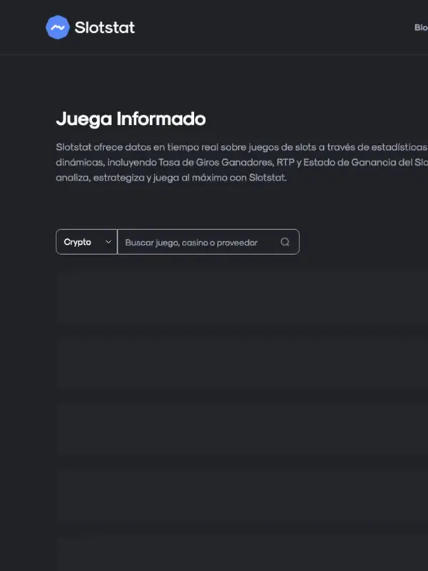Open the Slotstat home link text
The width and height of the screenshot is (428, 571).
coord(105,27)
